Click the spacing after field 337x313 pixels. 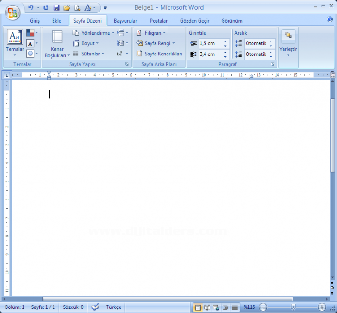256,54
